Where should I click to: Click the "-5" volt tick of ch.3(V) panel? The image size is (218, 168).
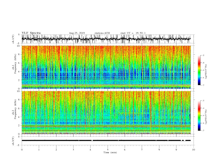click(x=18, y=145)
